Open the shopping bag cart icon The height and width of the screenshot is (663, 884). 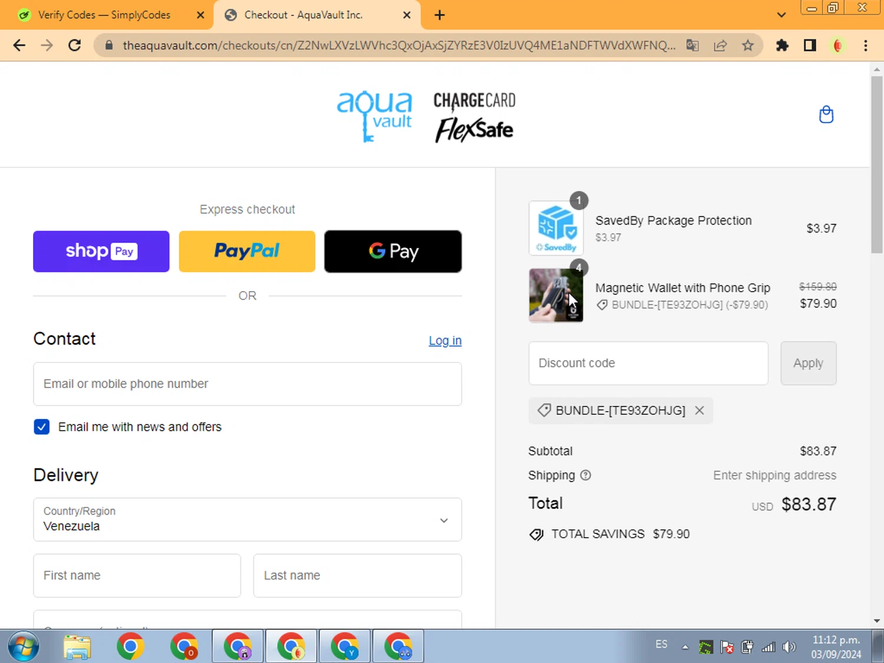point(826,114)
